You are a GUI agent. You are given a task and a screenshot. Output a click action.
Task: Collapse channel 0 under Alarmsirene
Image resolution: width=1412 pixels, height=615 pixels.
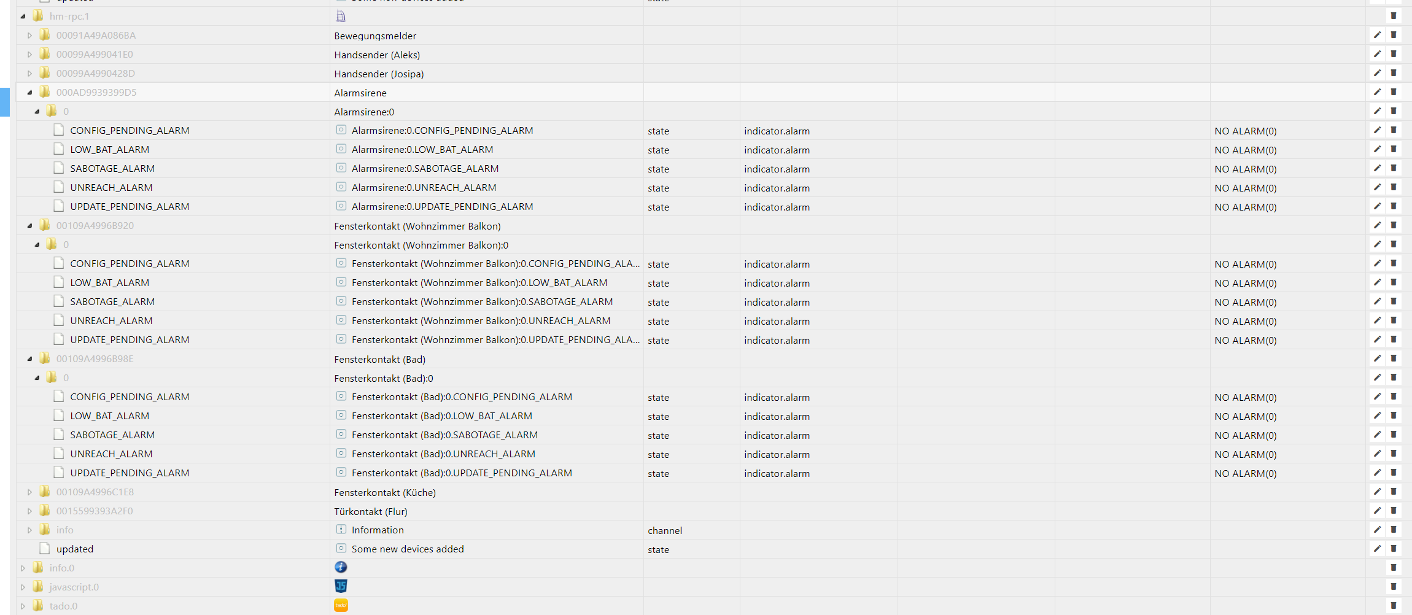(x=37, y=112)
